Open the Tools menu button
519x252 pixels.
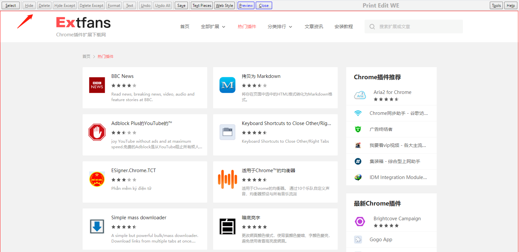point(496,6)
